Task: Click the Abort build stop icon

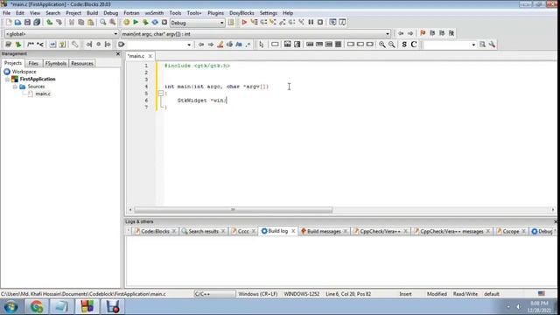Action: point(164,23)
